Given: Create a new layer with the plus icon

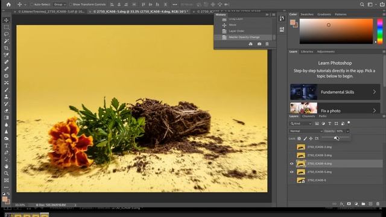Looking at the screenshot, I should tap(370, 204).
